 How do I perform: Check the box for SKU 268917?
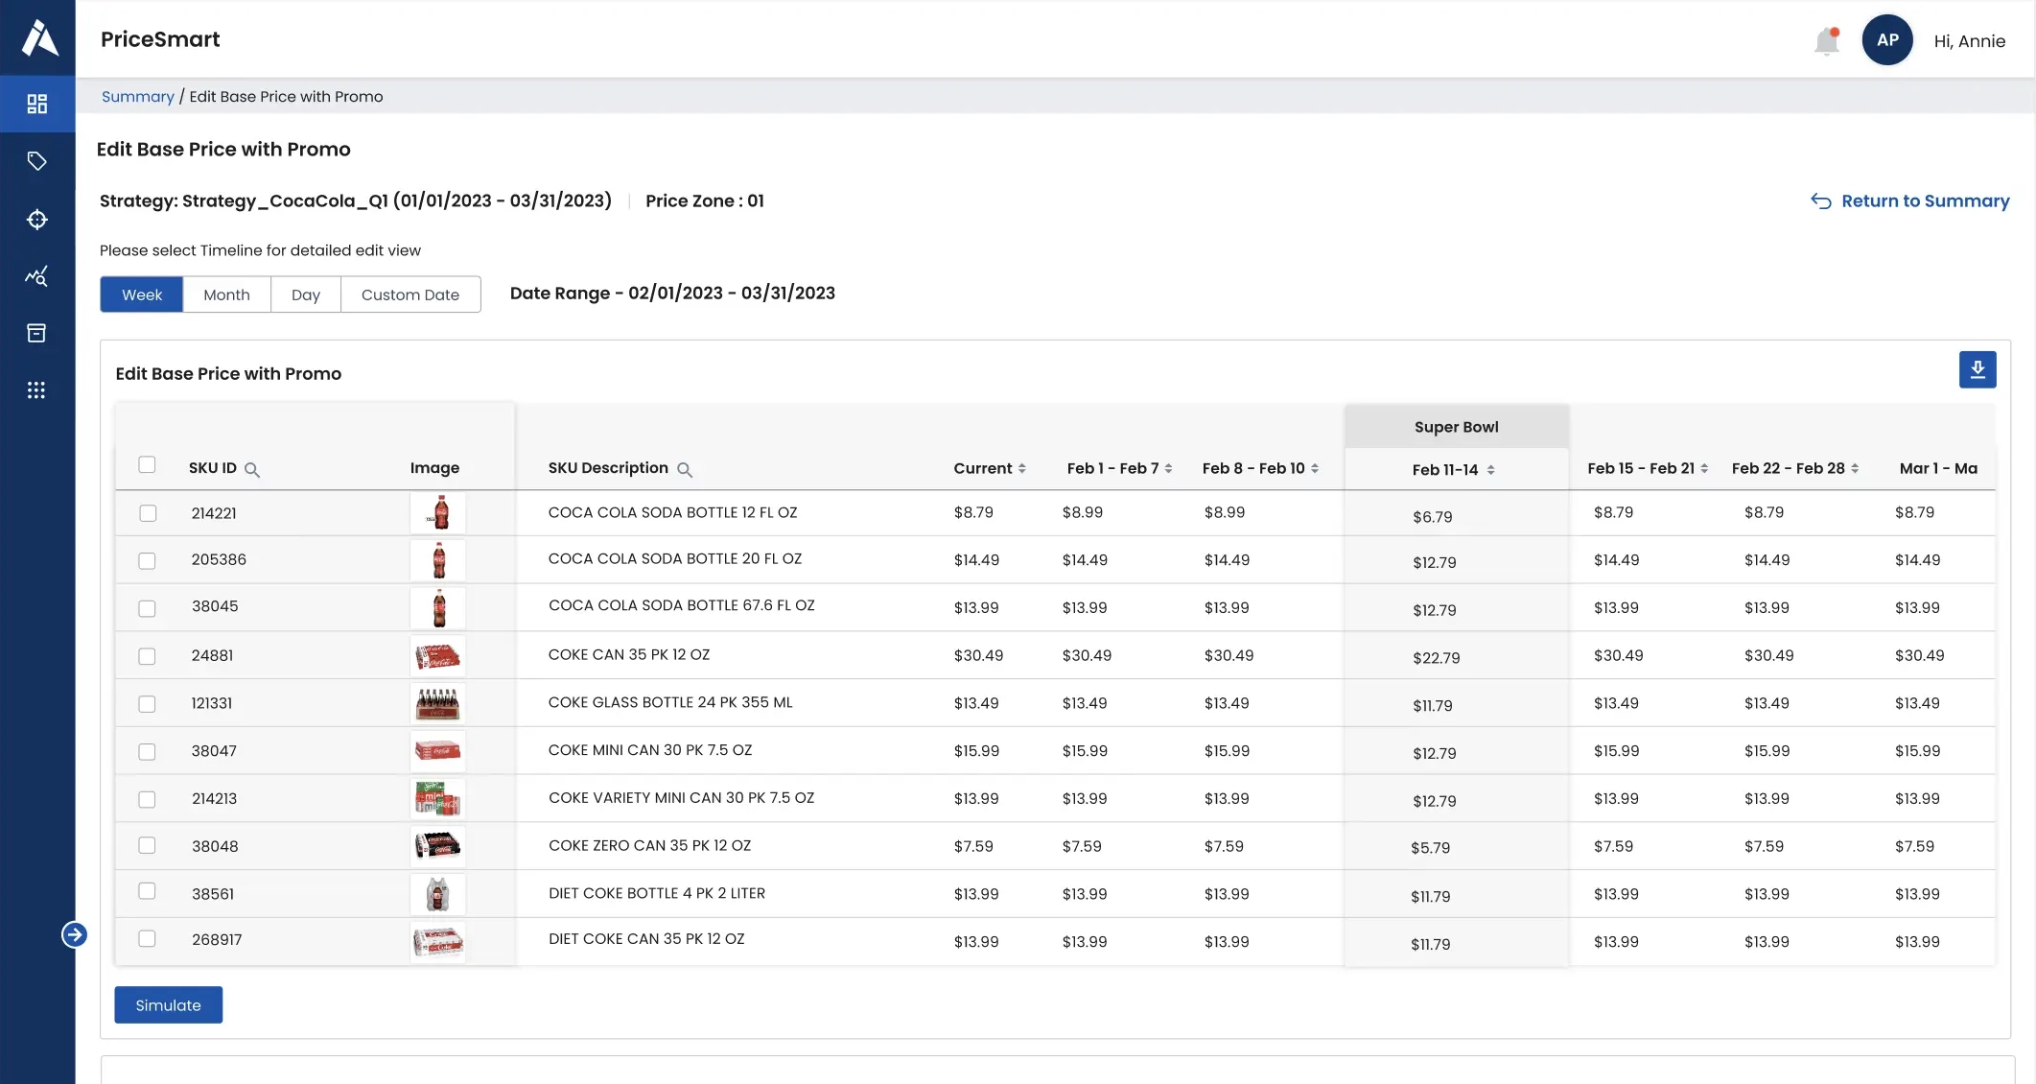(147, 938)
